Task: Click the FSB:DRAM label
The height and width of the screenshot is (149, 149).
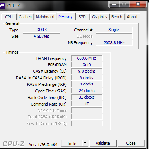Action: pos(57,65)
